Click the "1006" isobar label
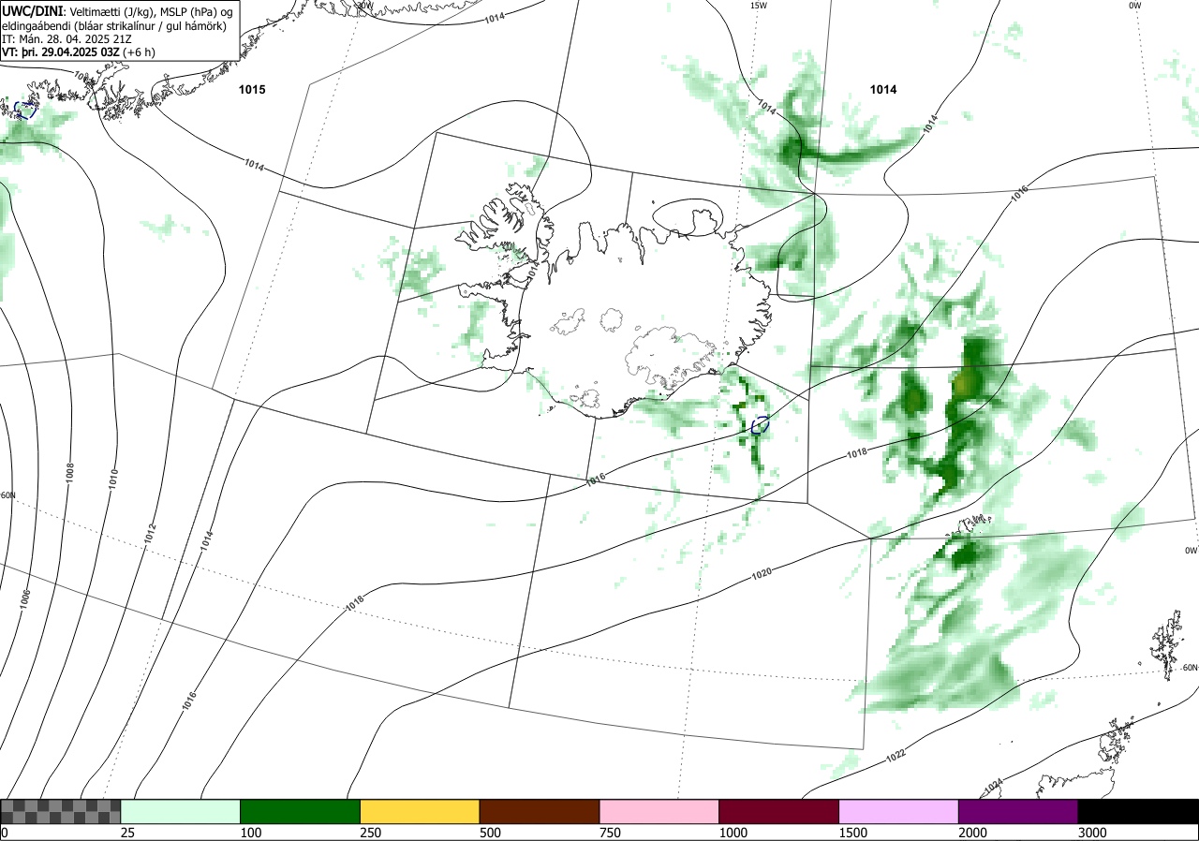Image resolution: width=1199 pixels, height=841 pixels. [x=24, y=598]
